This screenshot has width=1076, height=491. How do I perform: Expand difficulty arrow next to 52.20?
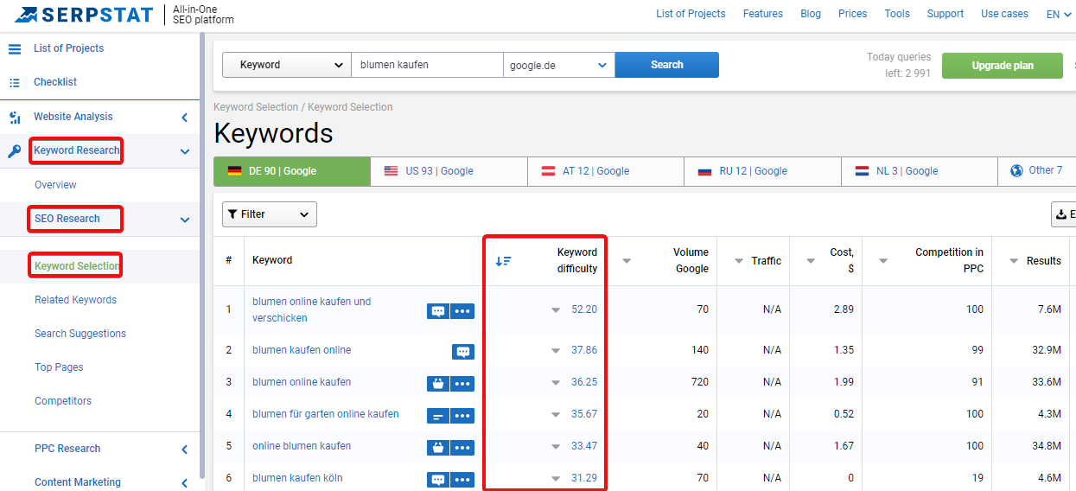556,310
